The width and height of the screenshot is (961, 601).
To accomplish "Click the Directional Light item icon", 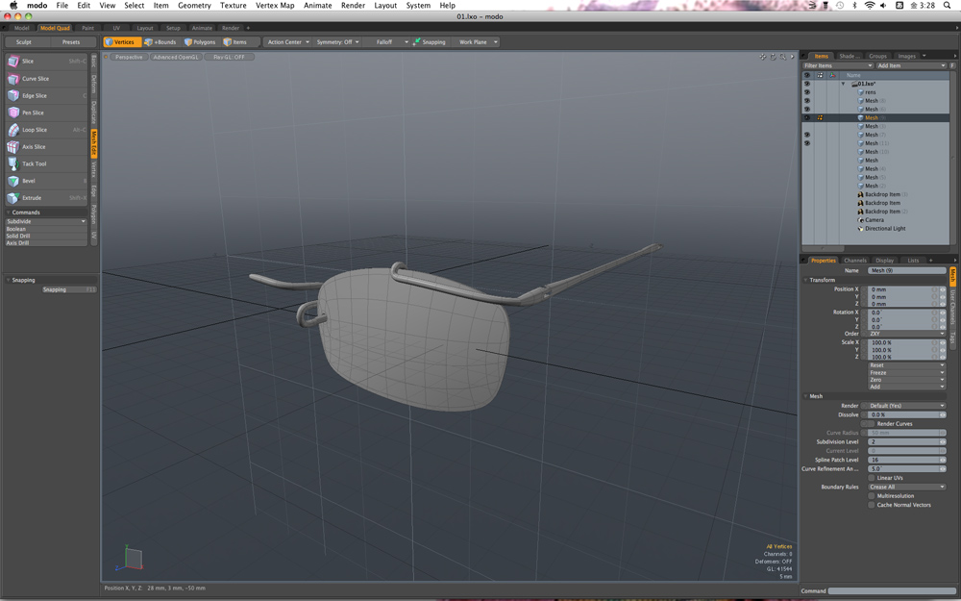I will point(860,228).
